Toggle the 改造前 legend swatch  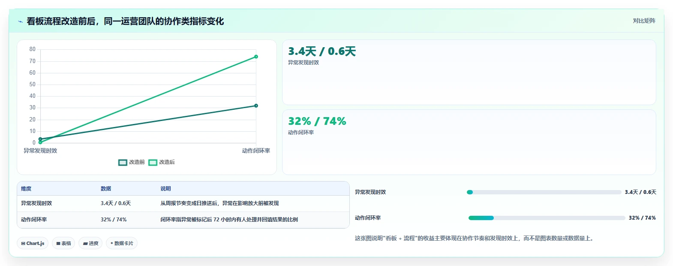click(x=123, y=162)
